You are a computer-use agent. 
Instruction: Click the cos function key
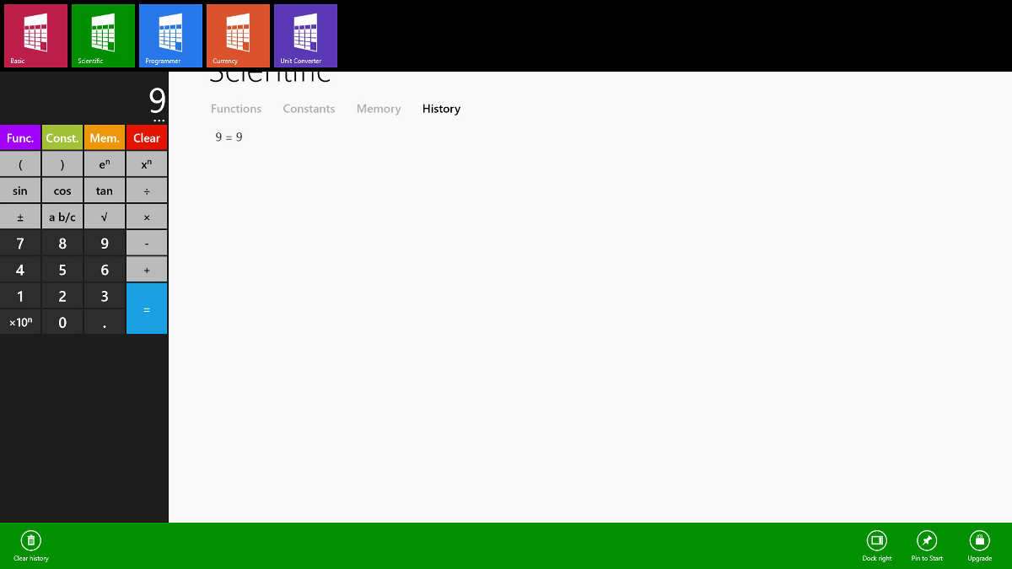pyautogui.click(x=62, y=191)
